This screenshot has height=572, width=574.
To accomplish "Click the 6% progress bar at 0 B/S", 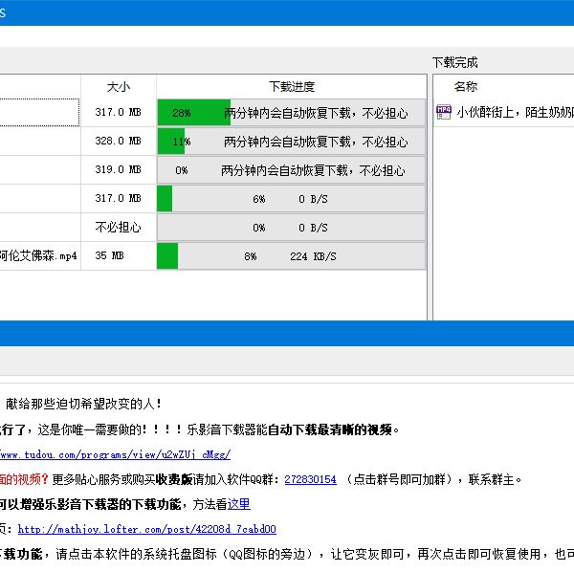I will pos(291,199).
